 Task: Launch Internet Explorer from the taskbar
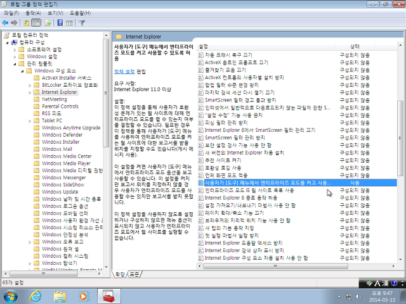click(x=36, y=296)
